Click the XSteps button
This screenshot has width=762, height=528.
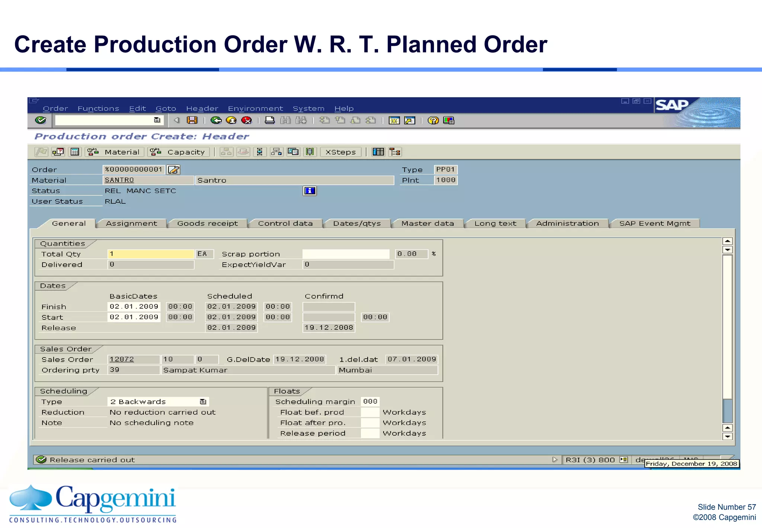pyautogui.click(x=340, y=152)
